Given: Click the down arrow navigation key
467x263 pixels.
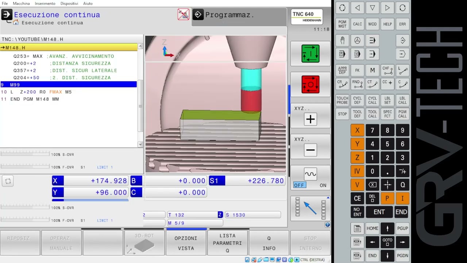Looking at the screenshot, I should pyautogui.click(x=387, y=255).
